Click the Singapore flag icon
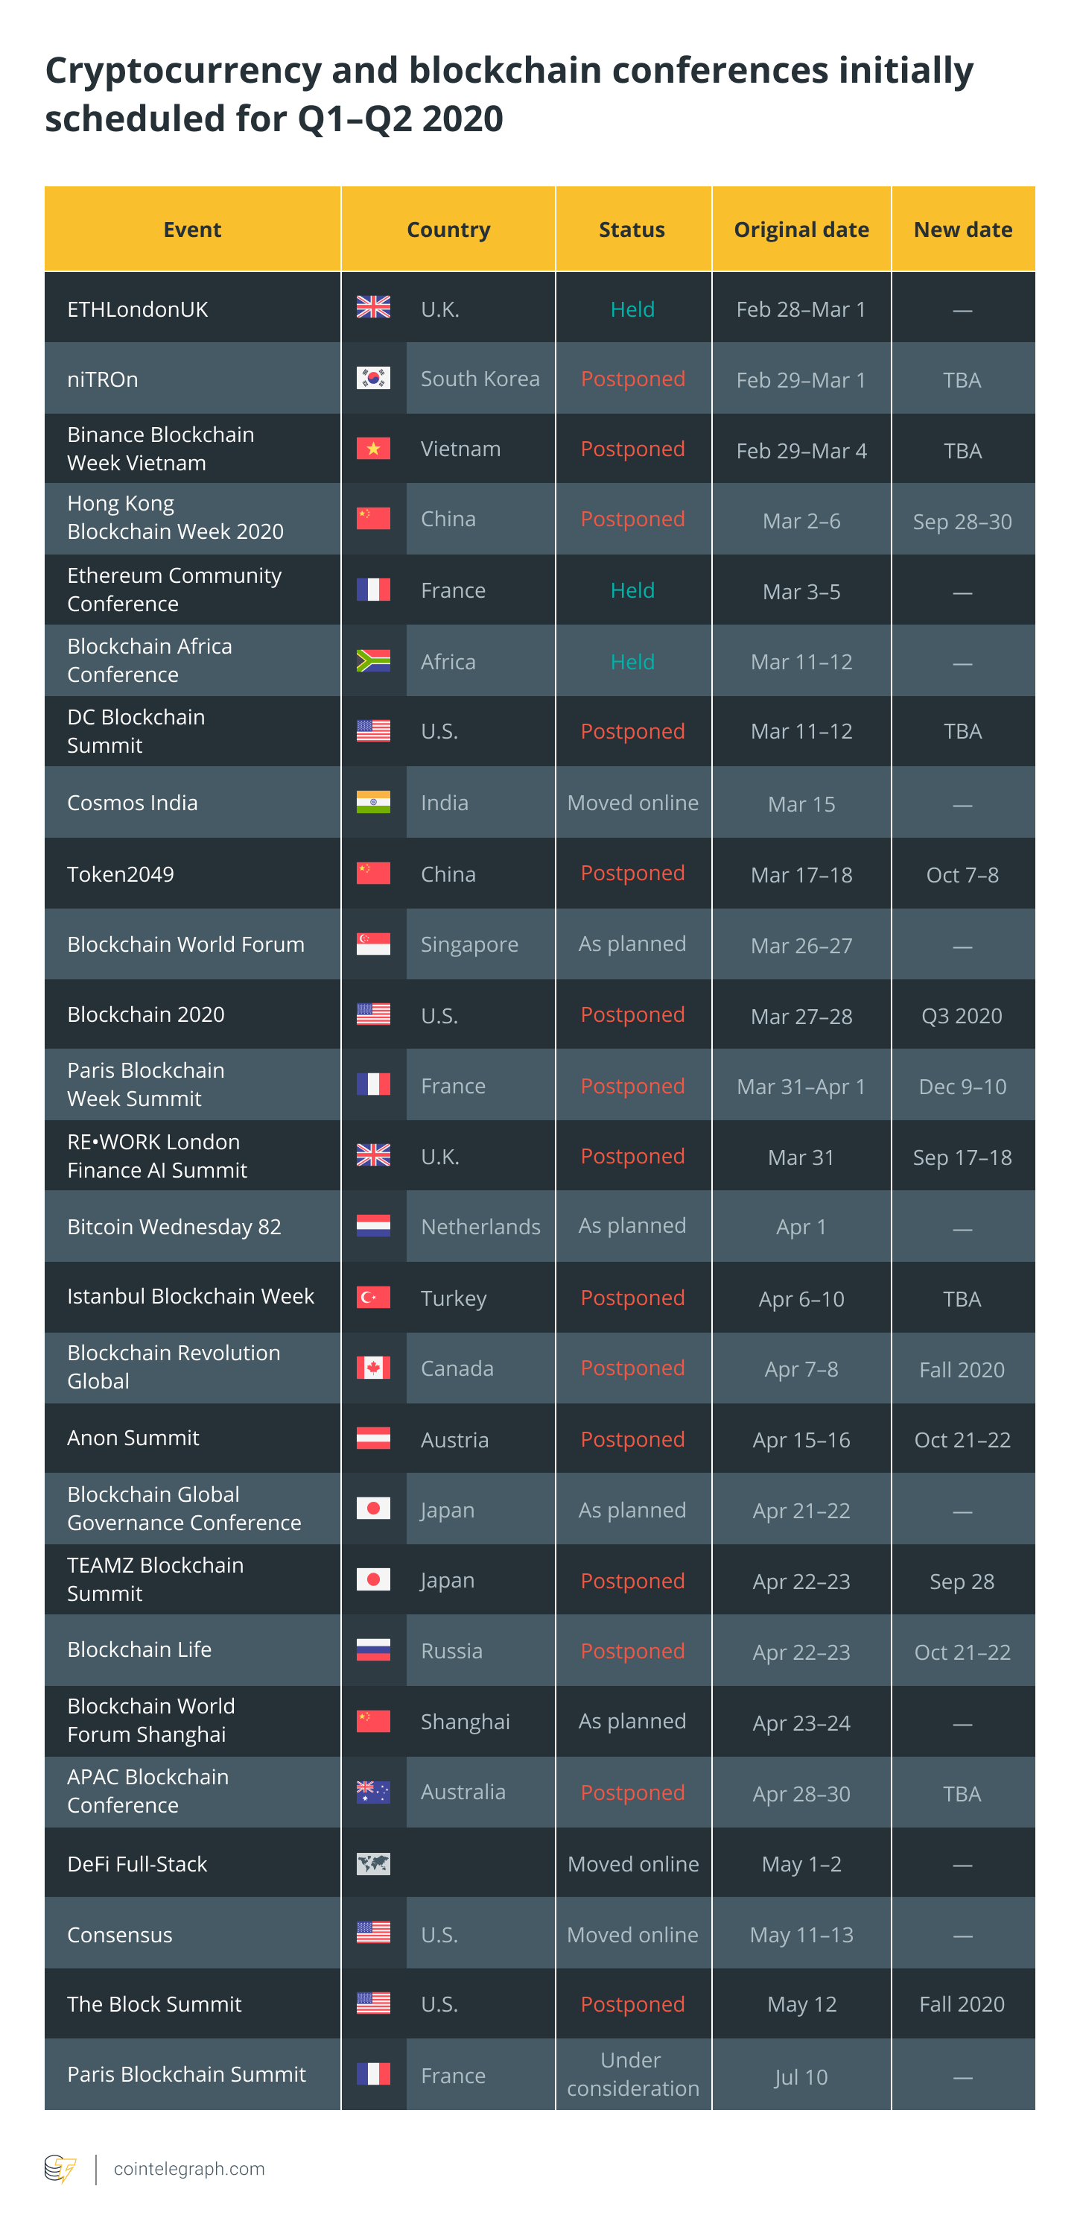Screen dimensions: 1080x2230 click(x=373, y=944)
